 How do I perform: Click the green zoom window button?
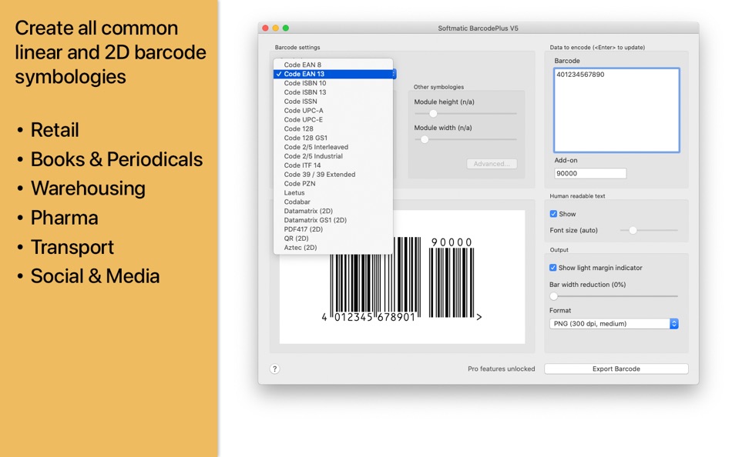click(286, 28)
